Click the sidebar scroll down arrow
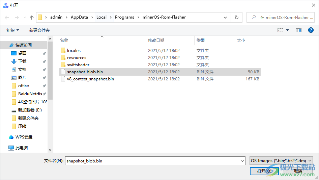This screenshot has width=319, height=180. click(50, 150)
